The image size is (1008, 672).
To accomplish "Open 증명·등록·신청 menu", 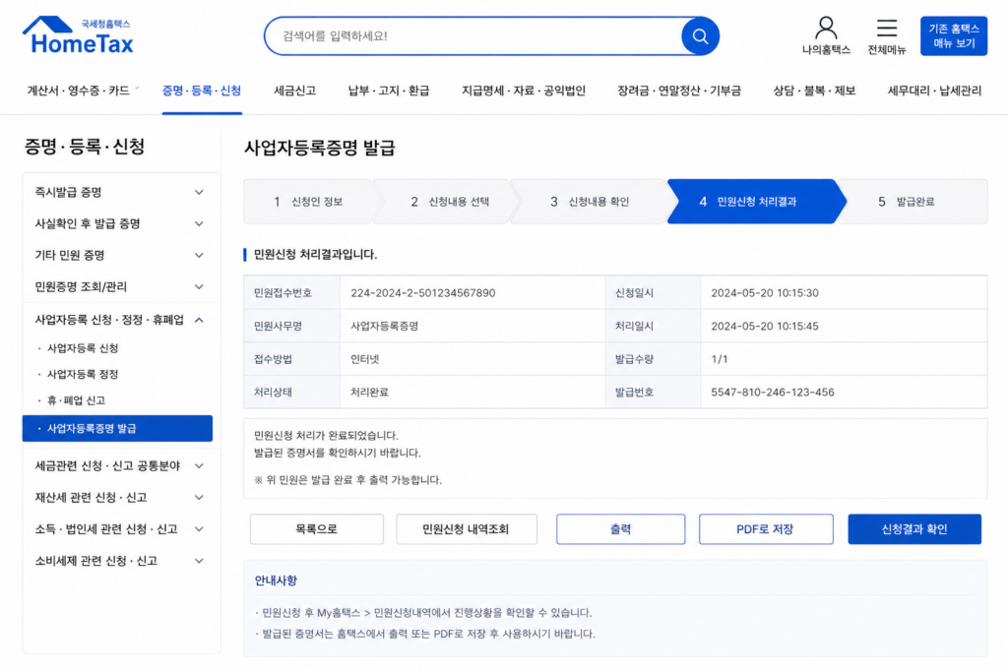I will point(201,91).
